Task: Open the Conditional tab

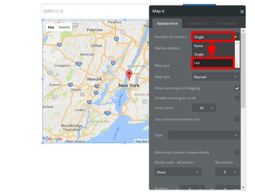Action: [197, 24]
